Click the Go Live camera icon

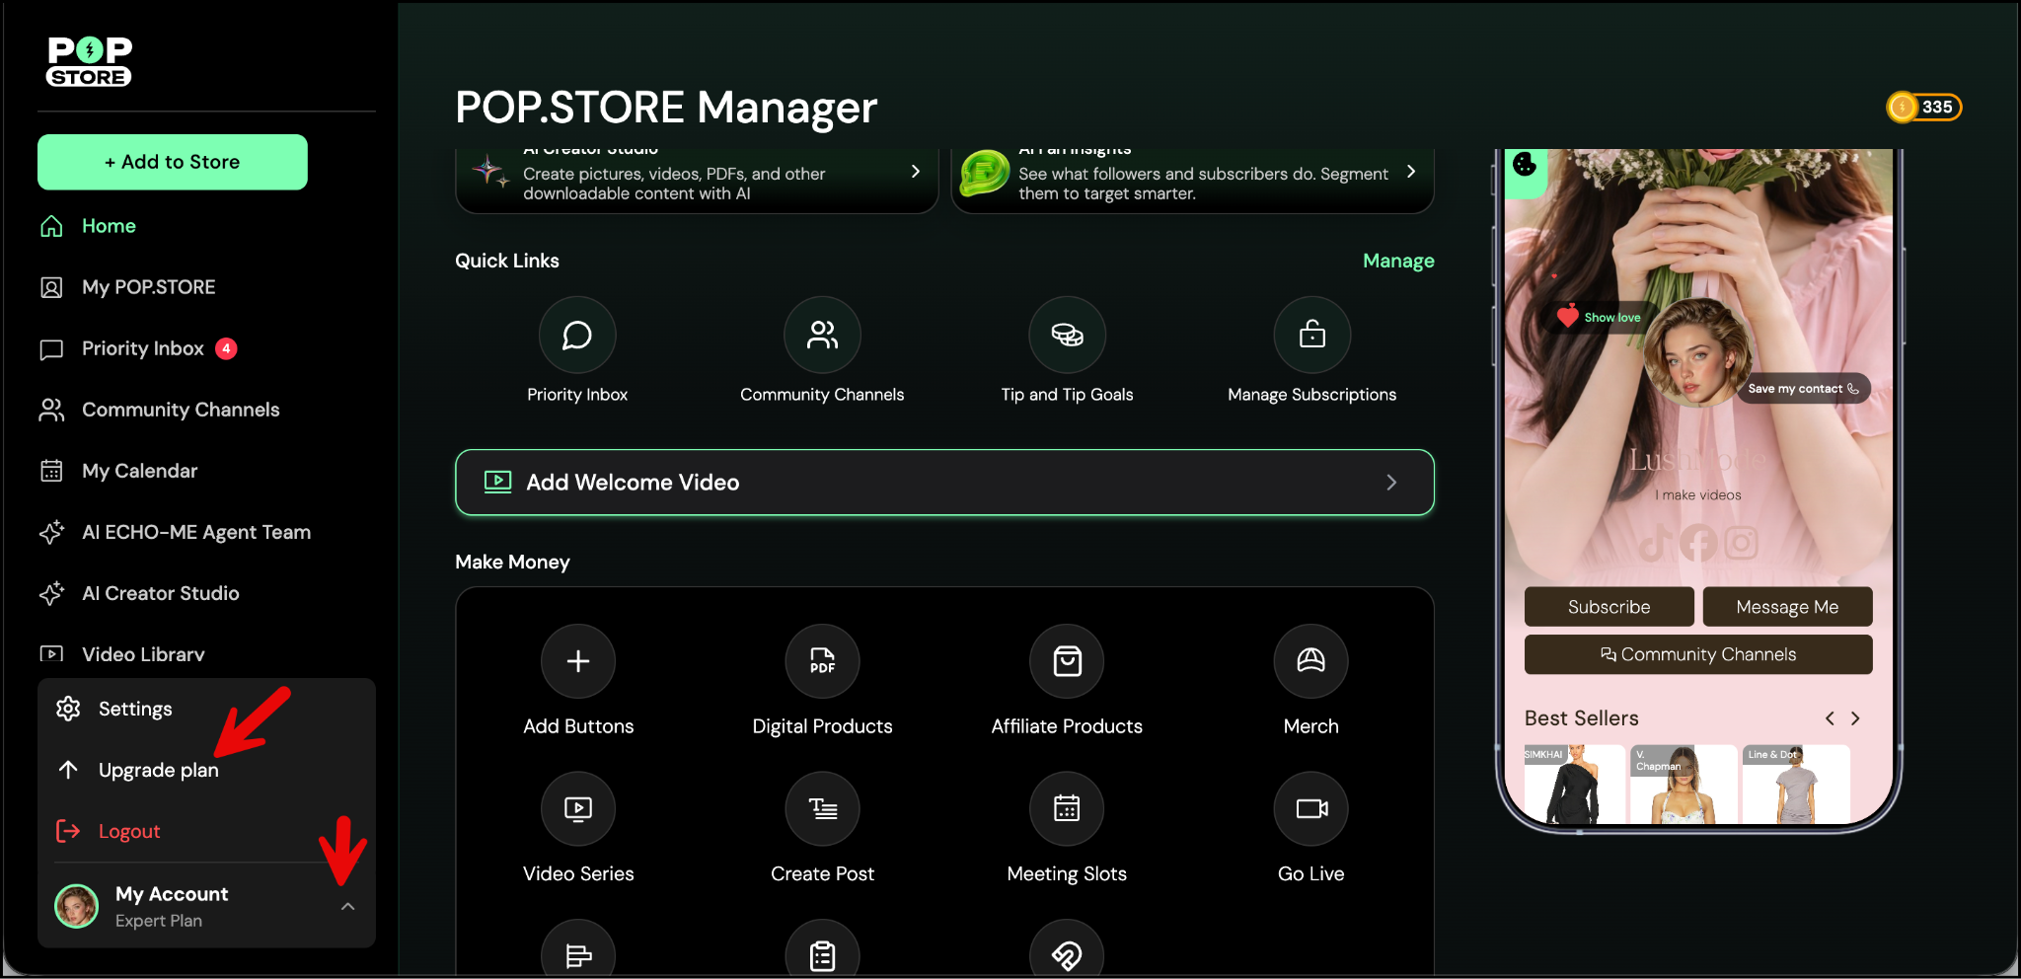(x=1310, y=809)
